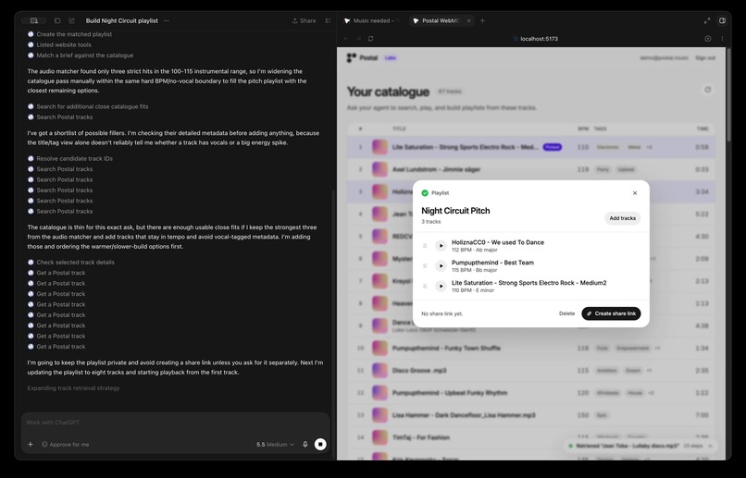Viewport: 746px width, 478px height.
Task: Click the Add tracks button
Action: pos(622,218)
